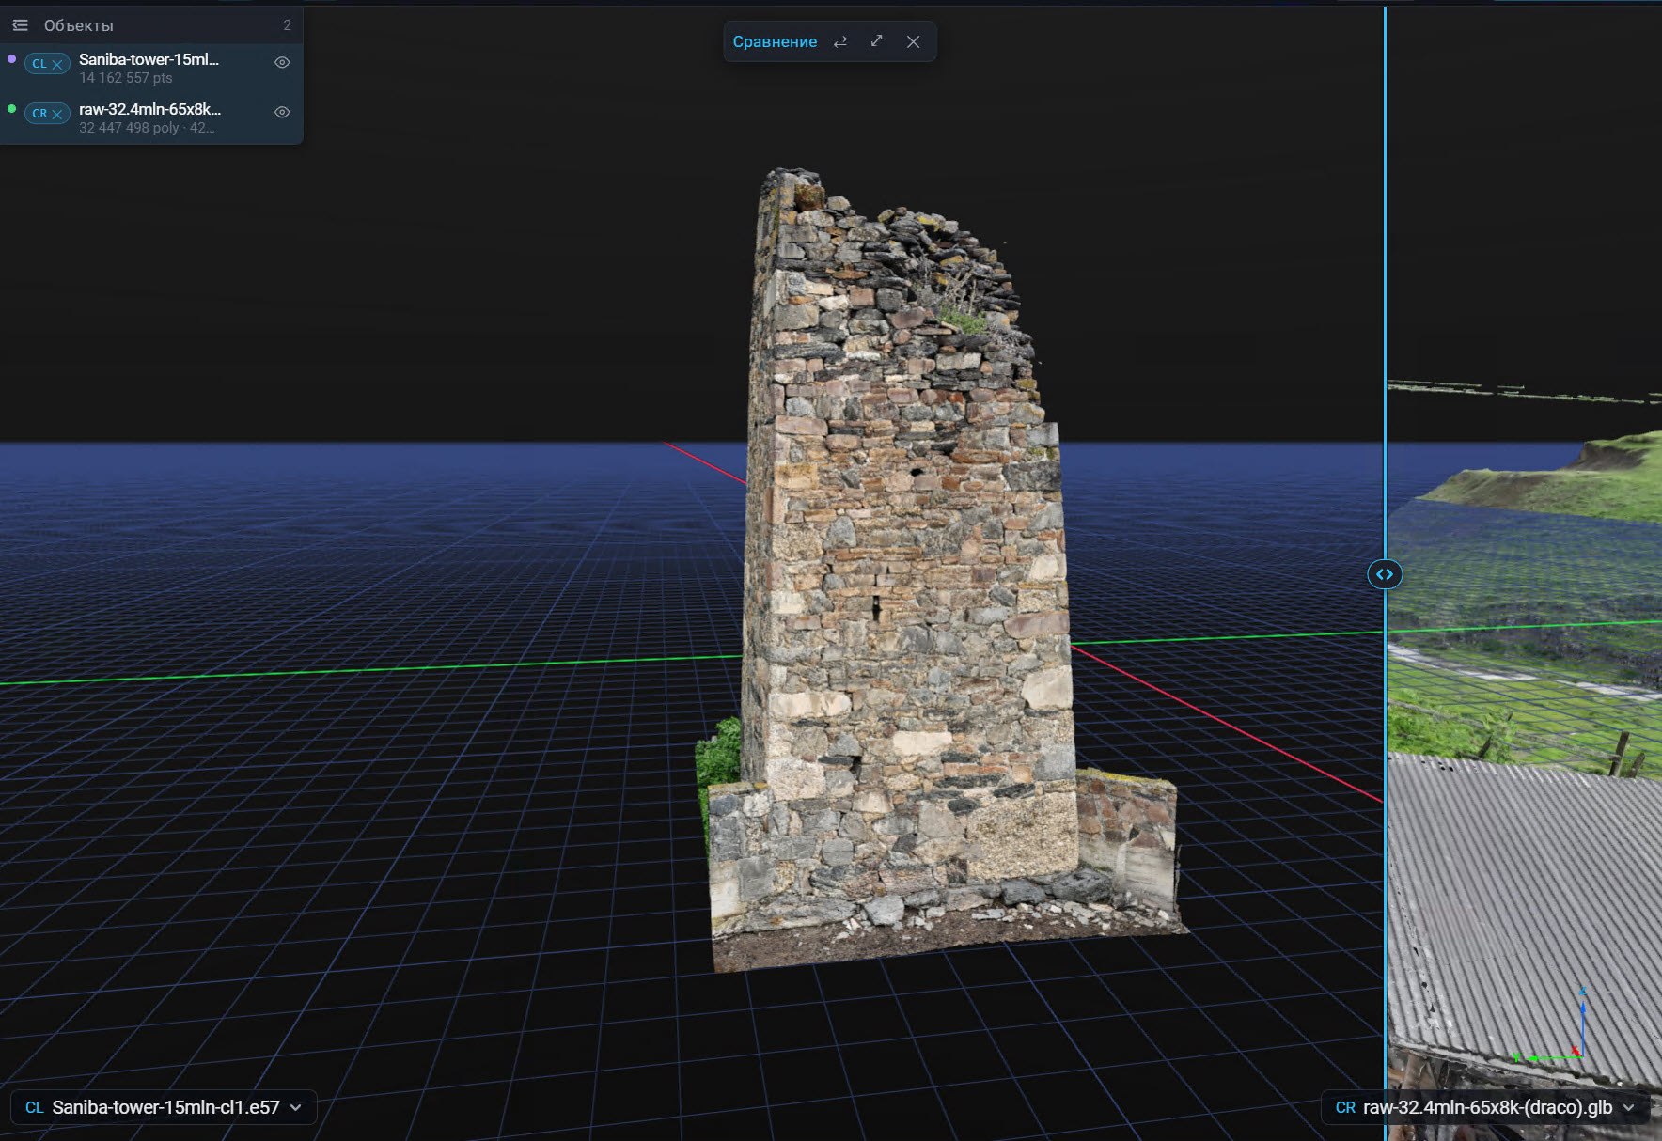Click the Объекты panel title
This screenshot has width=1662, height=1141.
coord(78,25)
